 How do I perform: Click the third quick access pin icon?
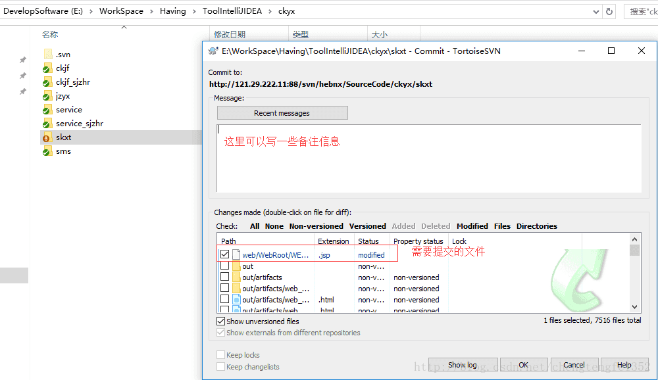(x=22, y=91)
